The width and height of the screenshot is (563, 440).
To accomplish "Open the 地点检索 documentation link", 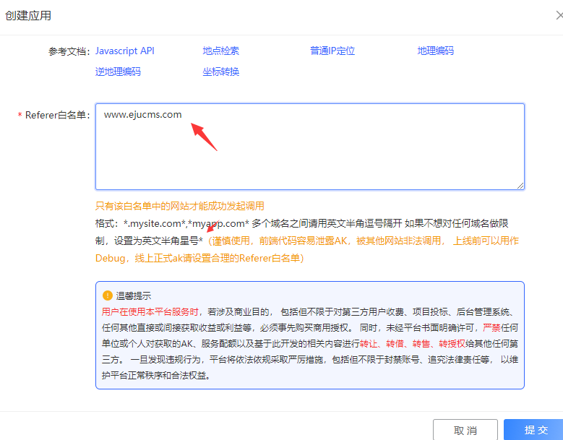I will click(221, 51).
